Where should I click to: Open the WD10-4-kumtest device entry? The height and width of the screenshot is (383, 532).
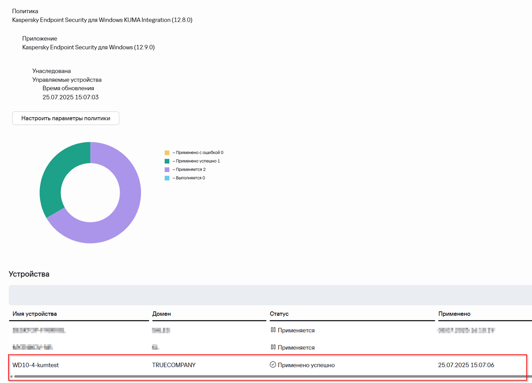pyautogui.click(x=36, y=365)
